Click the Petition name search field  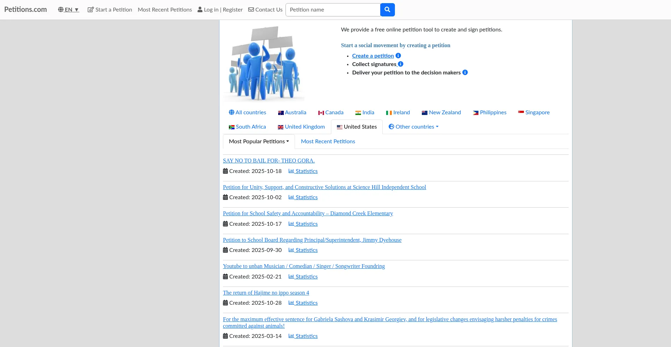tap(333, 10)
